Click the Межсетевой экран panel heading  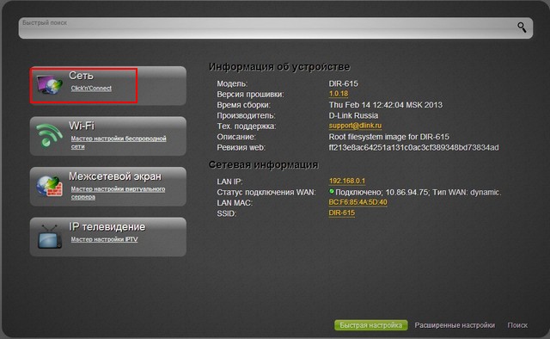click(115, 176)
